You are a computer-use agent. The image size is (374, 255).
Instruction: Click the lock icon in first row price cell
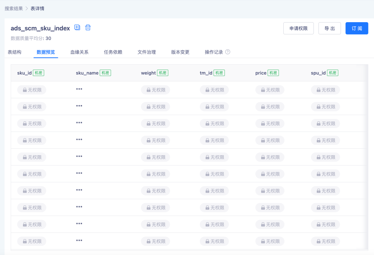(x=263, y=90)
